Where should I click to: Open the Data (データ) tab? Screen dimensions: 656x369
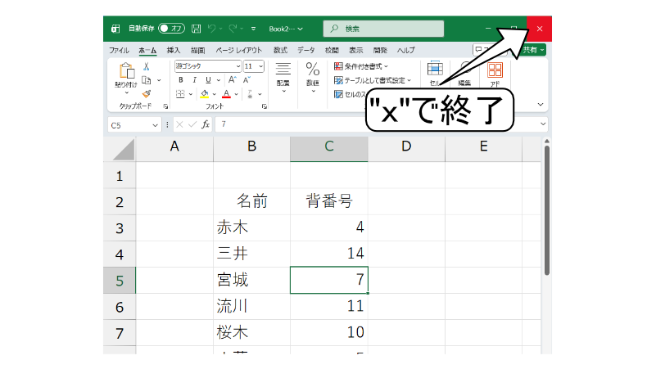305,50
